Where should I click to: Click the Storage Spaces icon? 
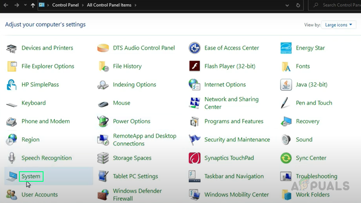pyautogui.click(x=103, y=158)
